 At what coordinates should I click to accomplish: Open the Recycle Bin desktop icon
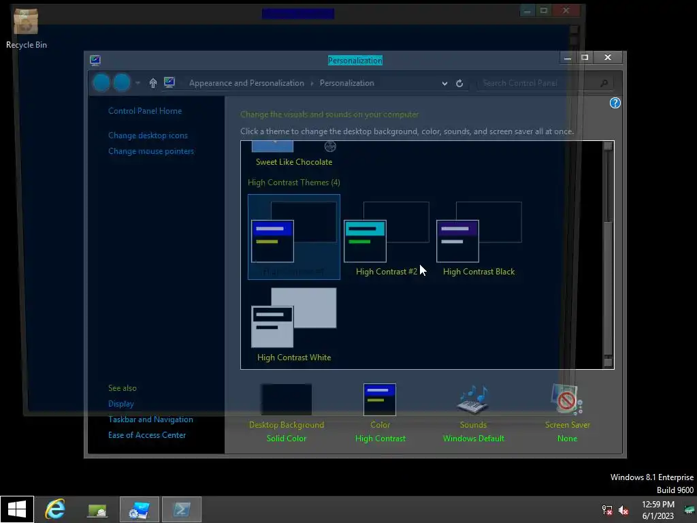(x=26, y=27)
